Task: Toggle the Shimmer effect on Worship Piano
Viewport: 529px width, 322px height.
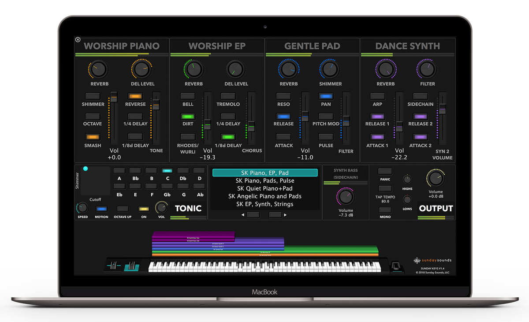Action: (93, 95)
